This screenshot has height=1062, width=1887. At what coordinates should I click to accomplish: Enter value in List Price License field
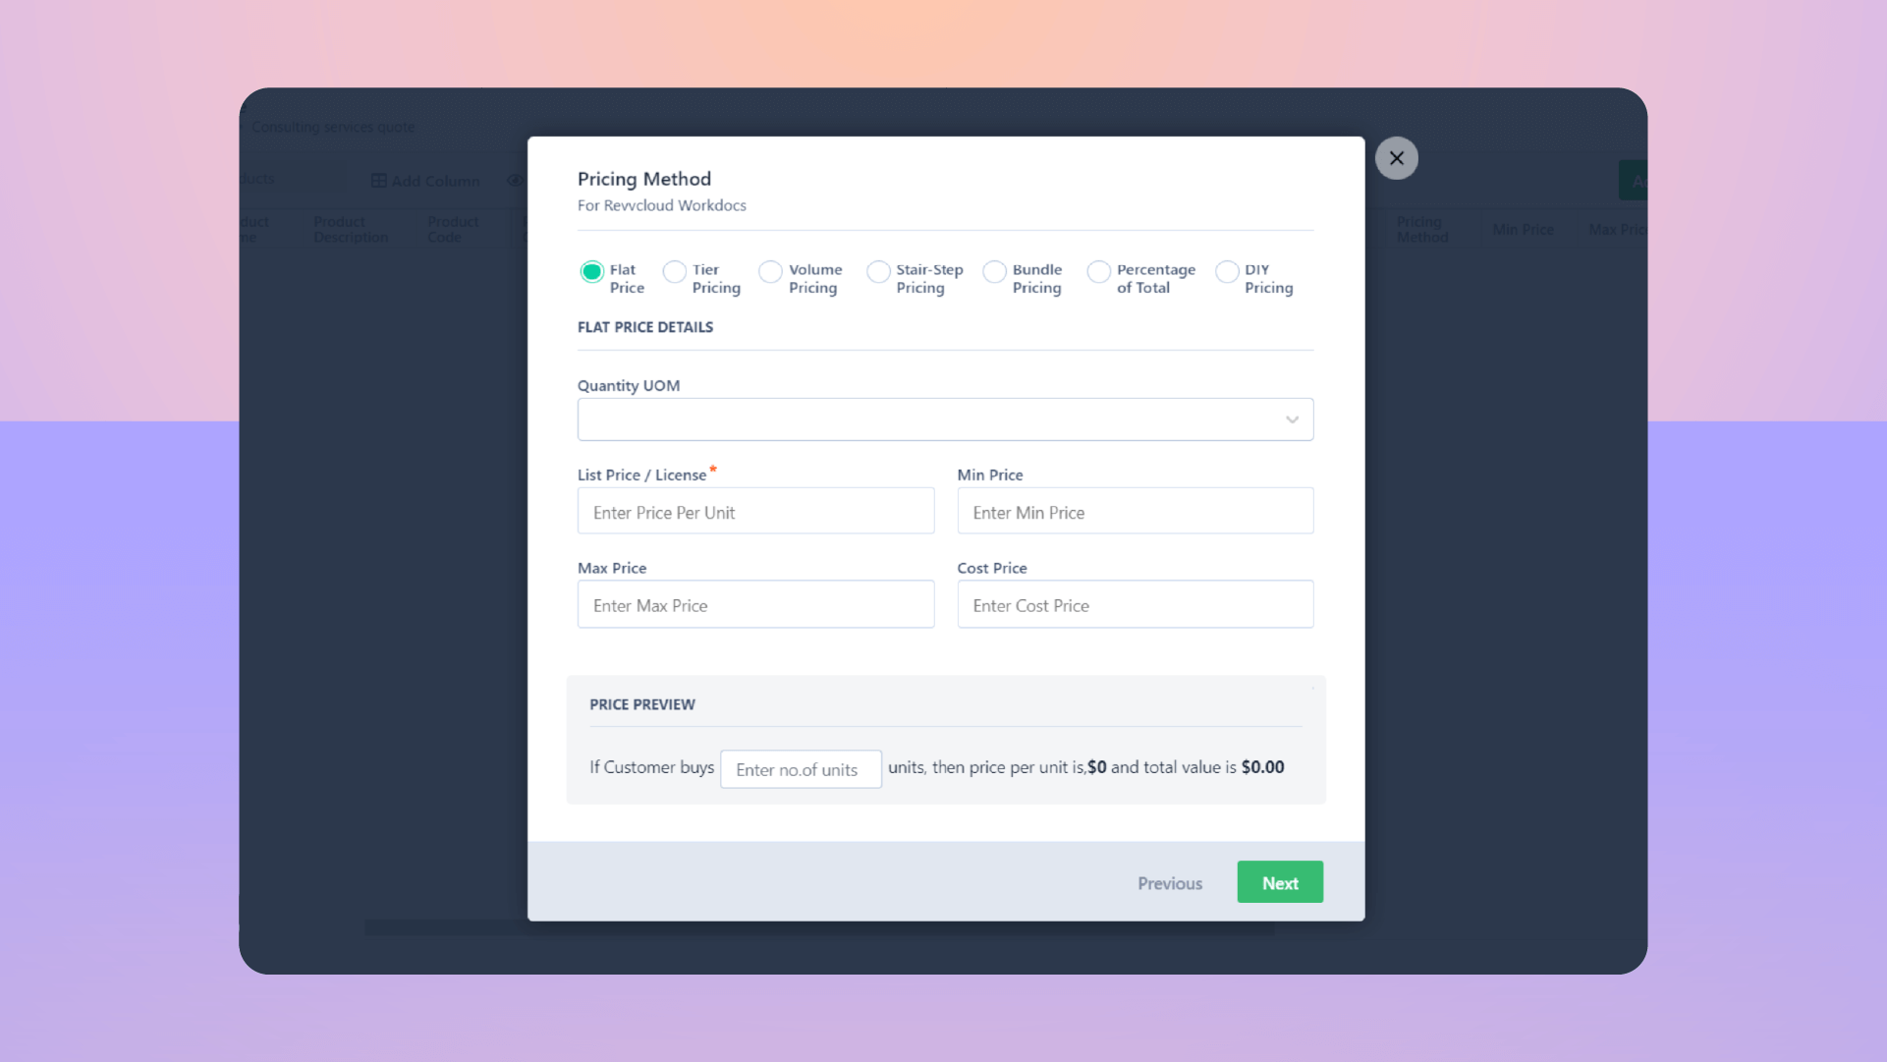755,511
